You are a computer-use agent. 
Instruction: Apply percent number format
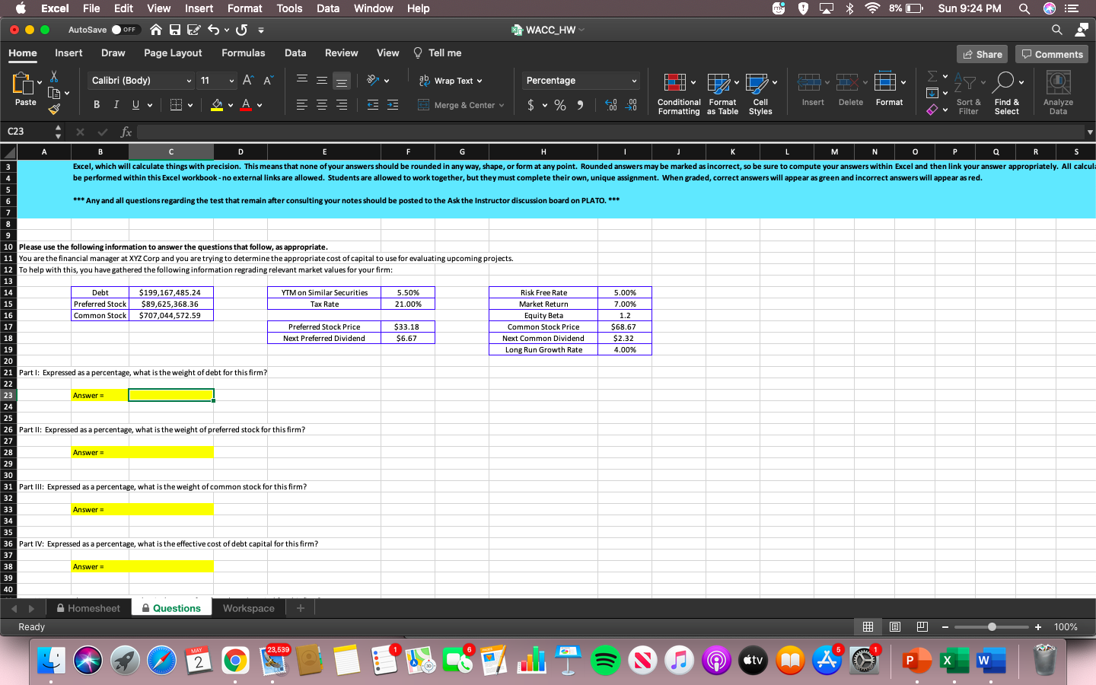pyautogui.click(x=560, y=104)
